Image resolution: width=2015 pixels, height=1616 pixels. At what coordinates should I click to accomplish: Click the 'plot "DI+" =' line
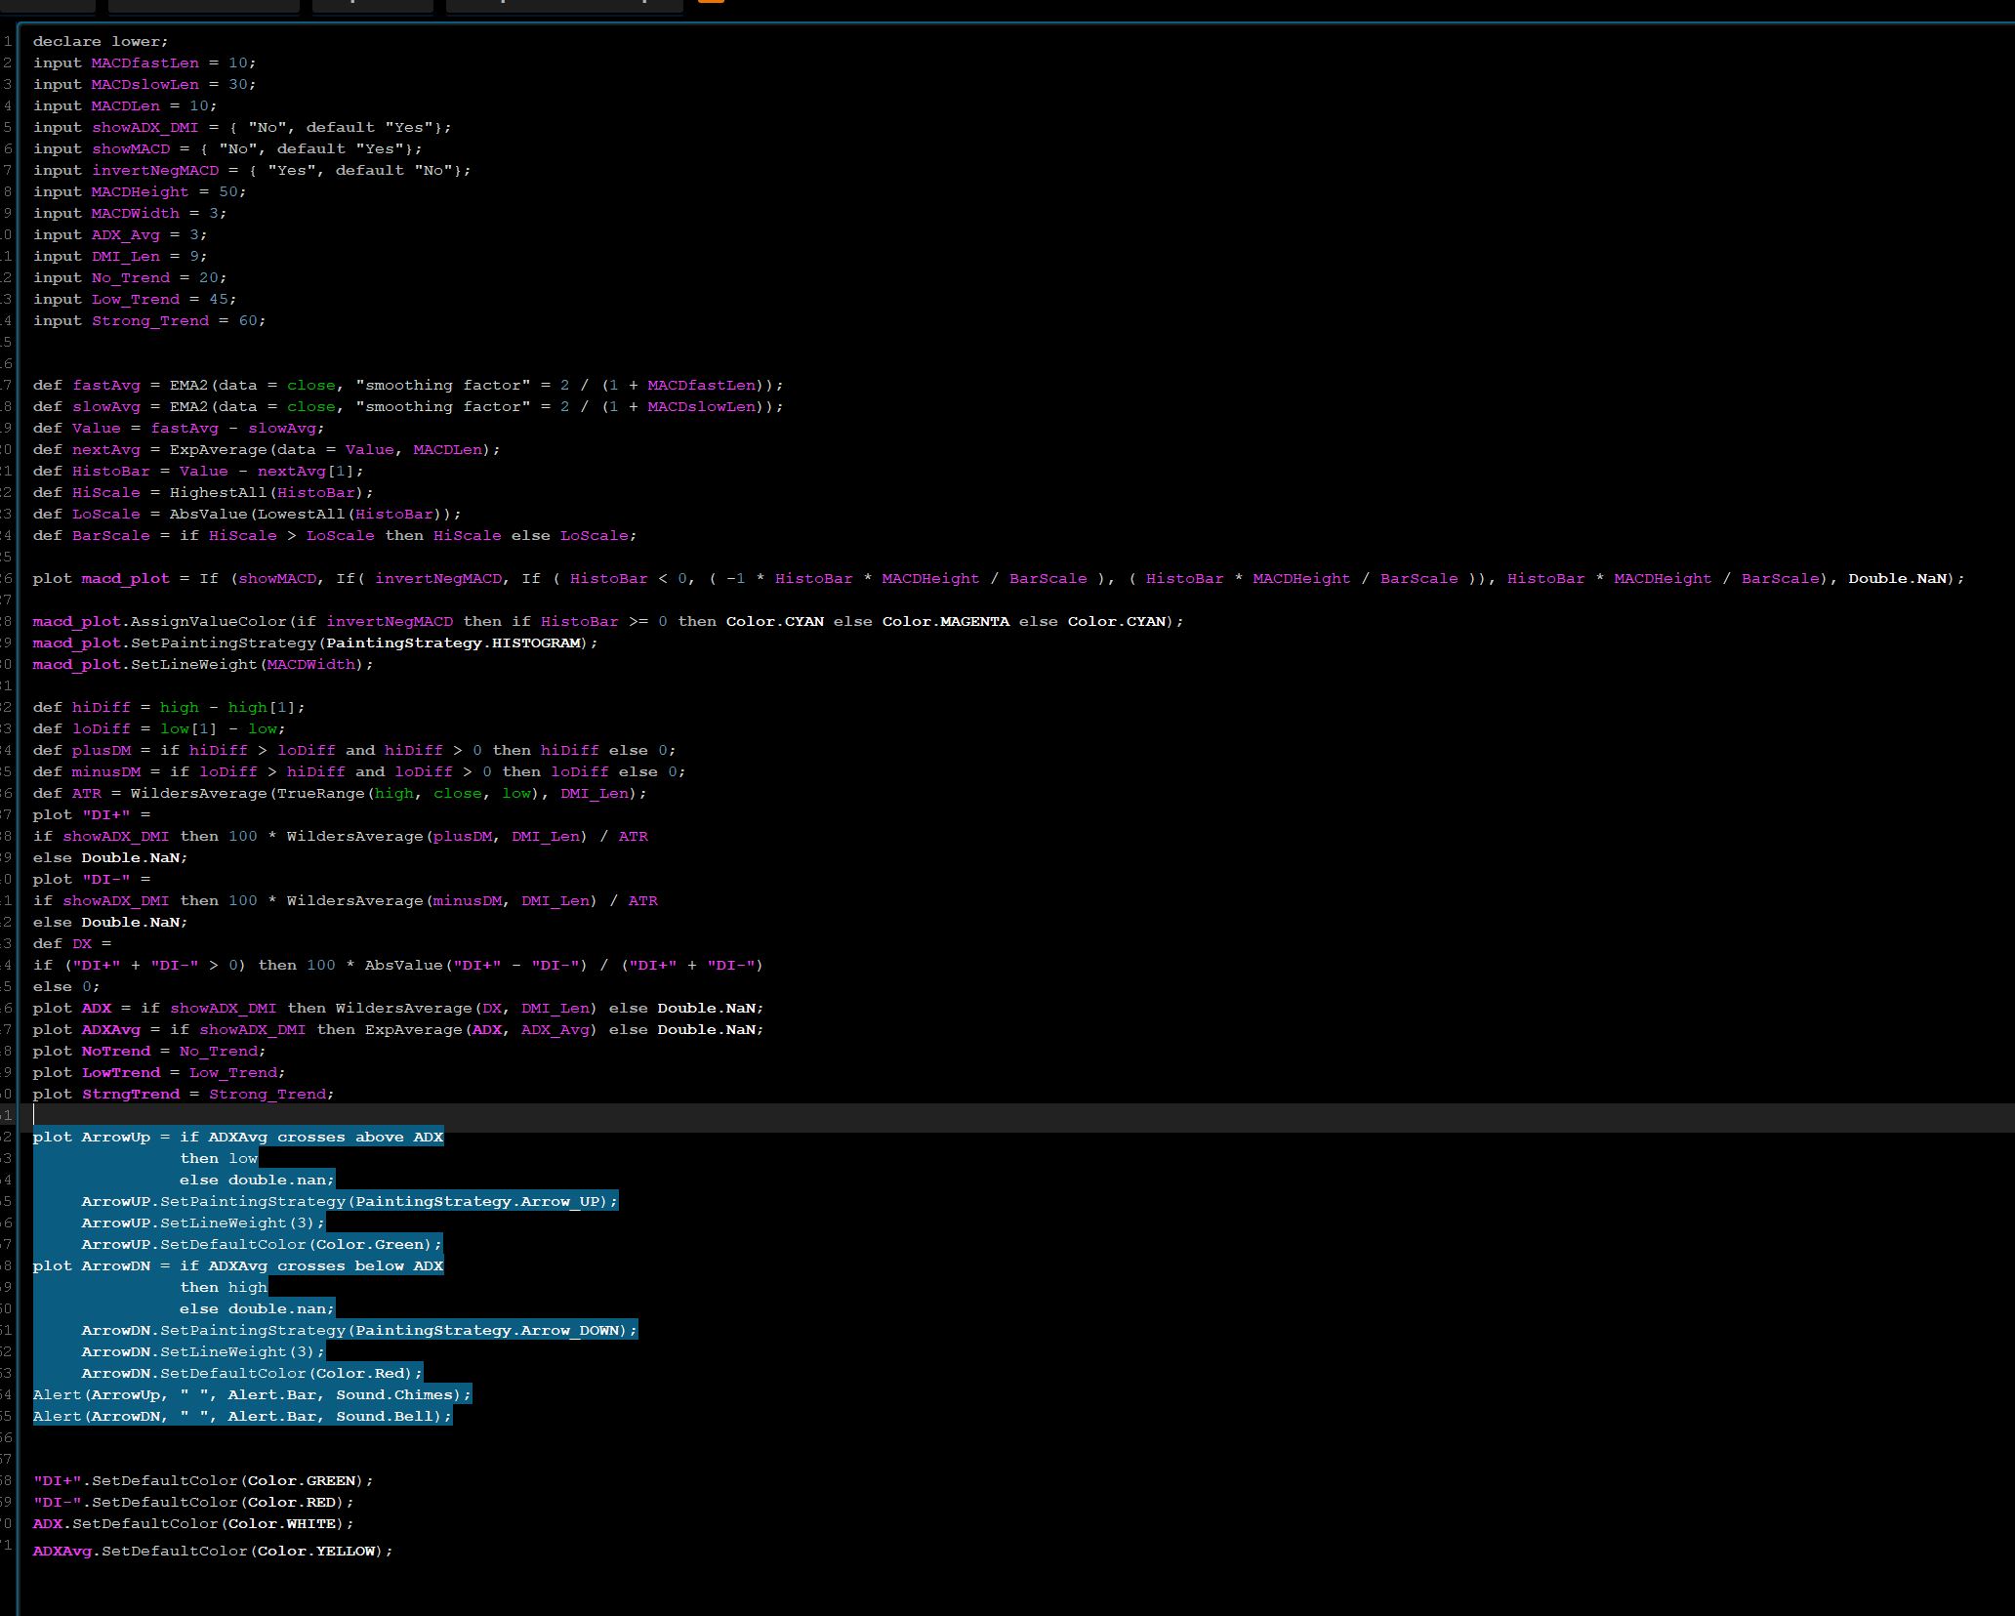tap(92, 814)
